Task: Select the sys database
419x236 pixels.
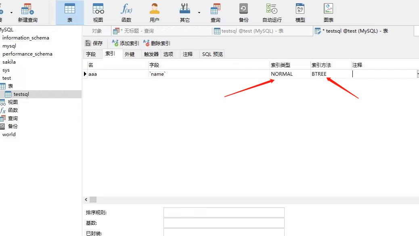Action: (6, 70)
